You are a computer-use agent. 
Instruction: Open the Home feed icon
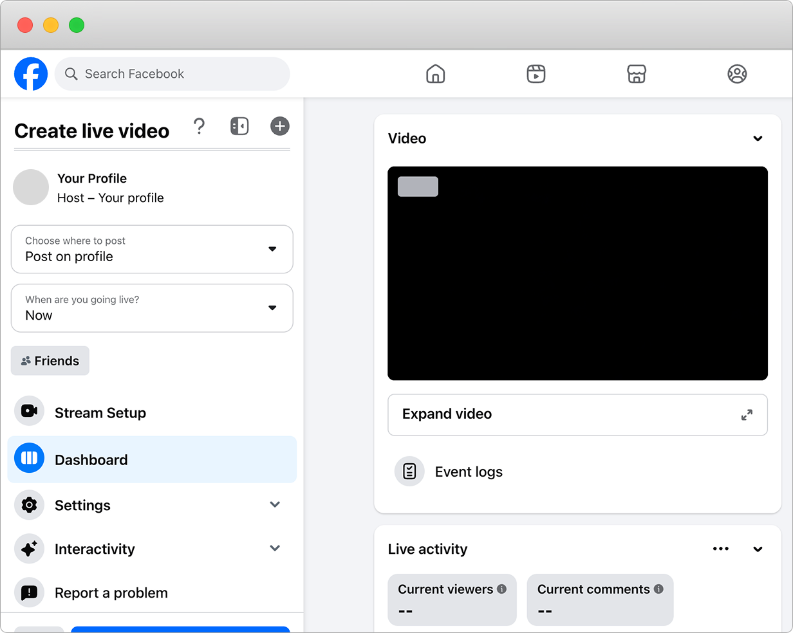436,74
